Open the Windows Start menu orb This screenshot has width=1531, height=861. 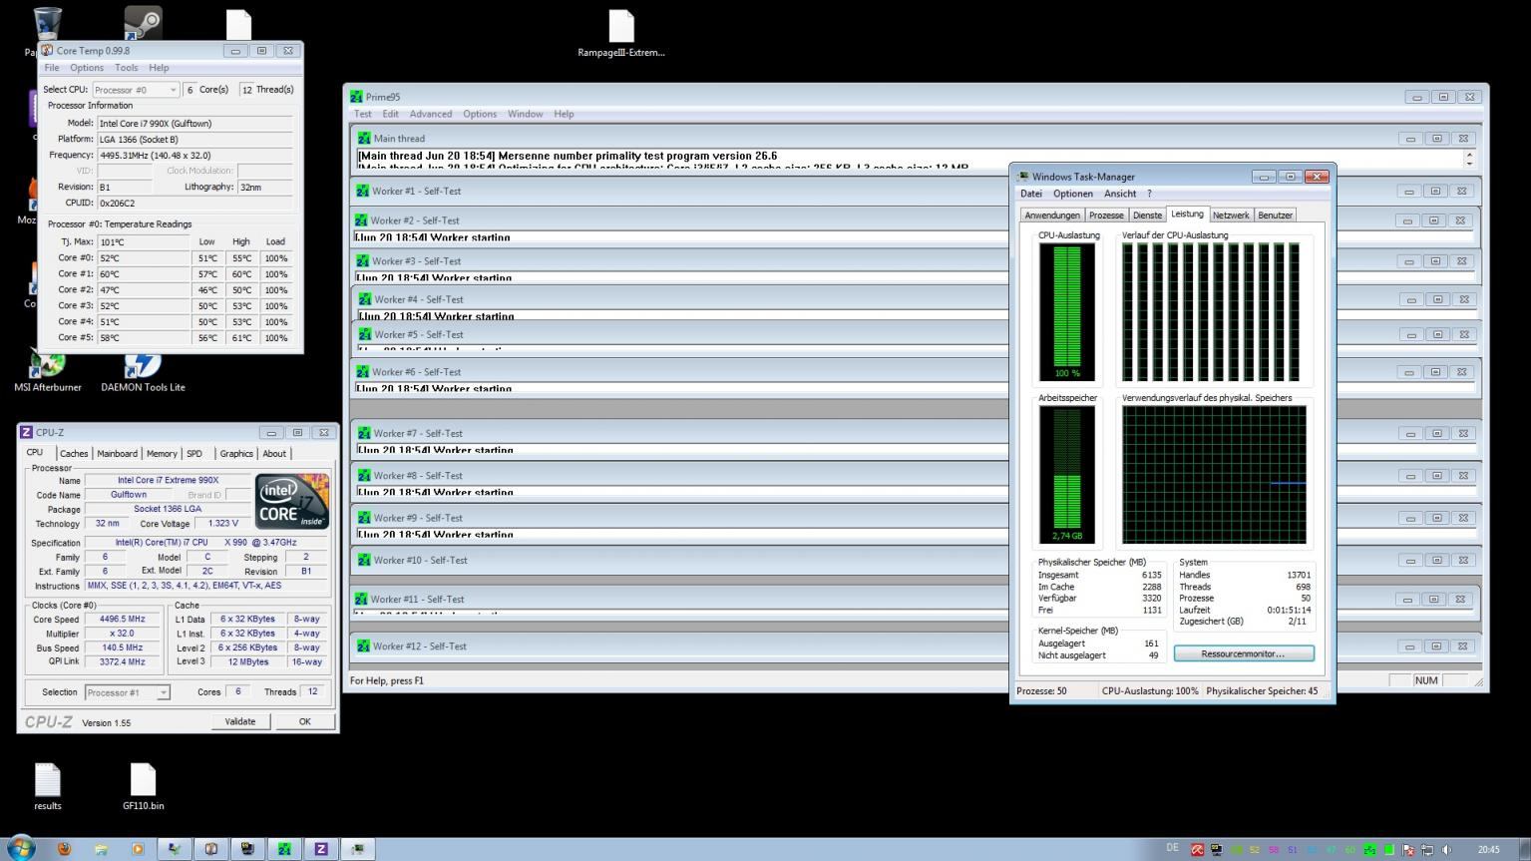19,848
